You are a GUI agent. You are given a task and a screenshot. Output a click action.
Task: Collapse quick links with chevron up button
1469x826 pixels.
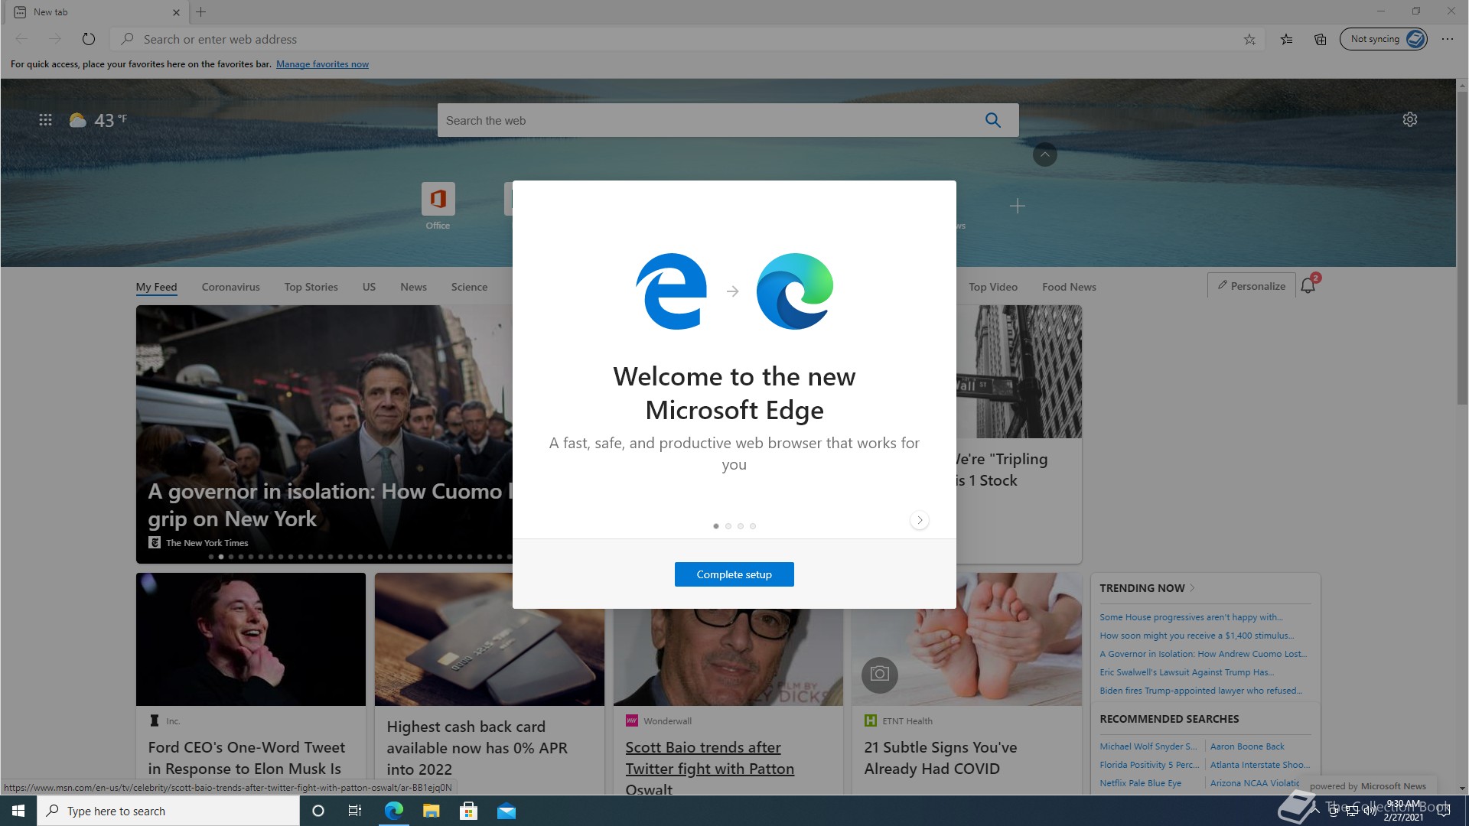coord(1045,154)
